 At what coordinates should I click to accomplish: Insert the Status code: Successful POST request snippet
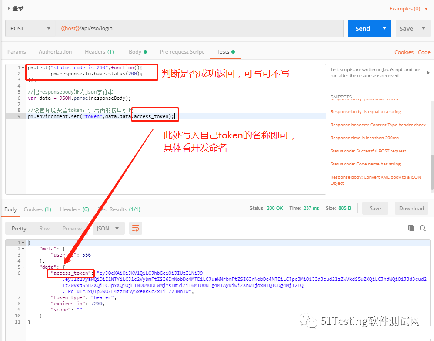[x=368, y=151]
